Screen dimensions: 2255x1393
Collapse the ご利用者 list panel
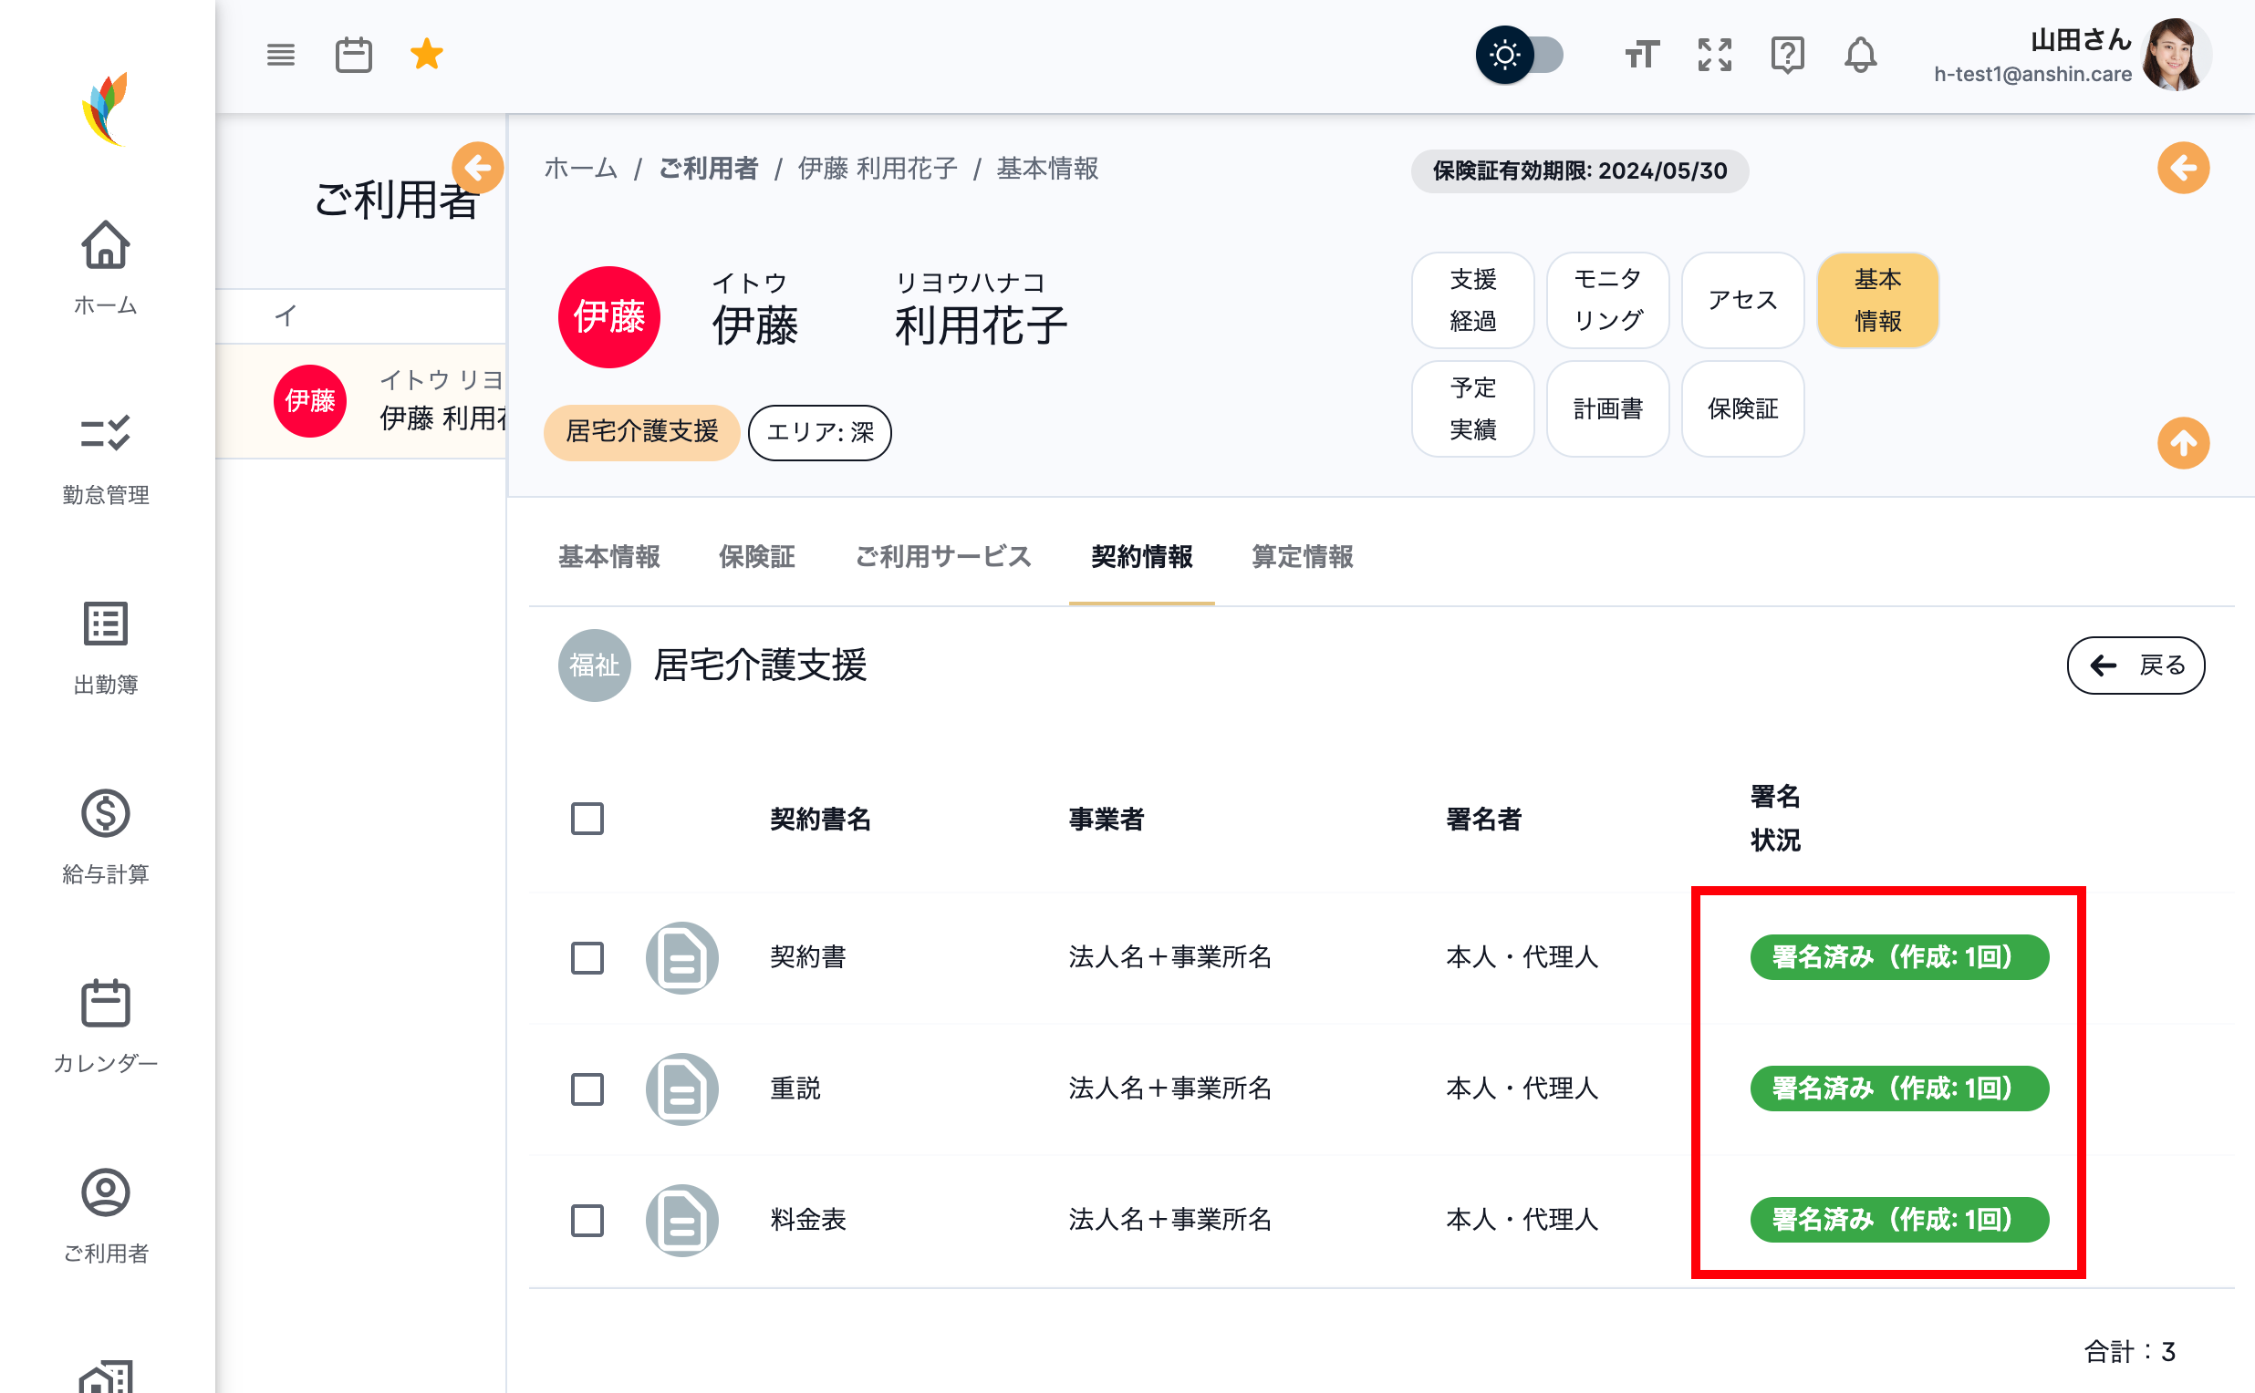[x=478, y=169]
